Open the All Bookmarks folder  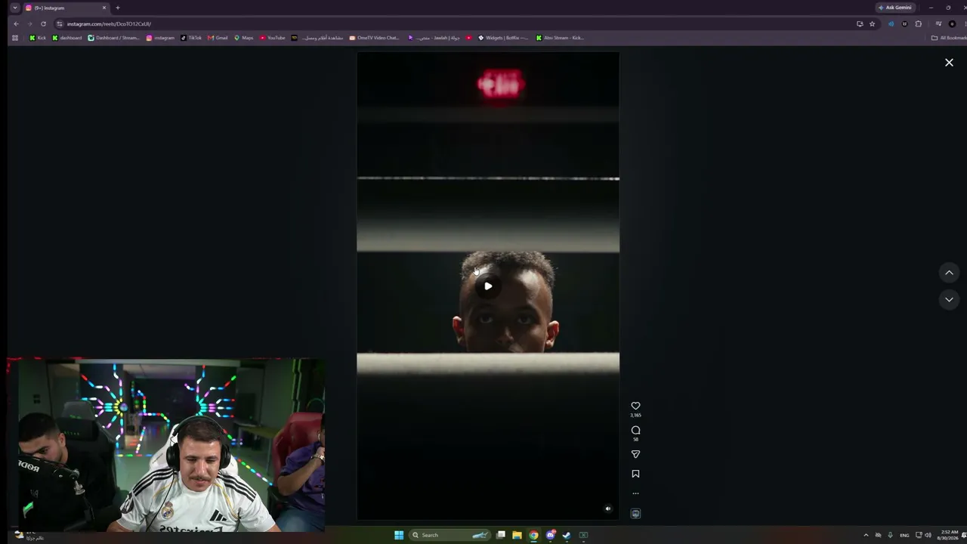pos(949,38)
